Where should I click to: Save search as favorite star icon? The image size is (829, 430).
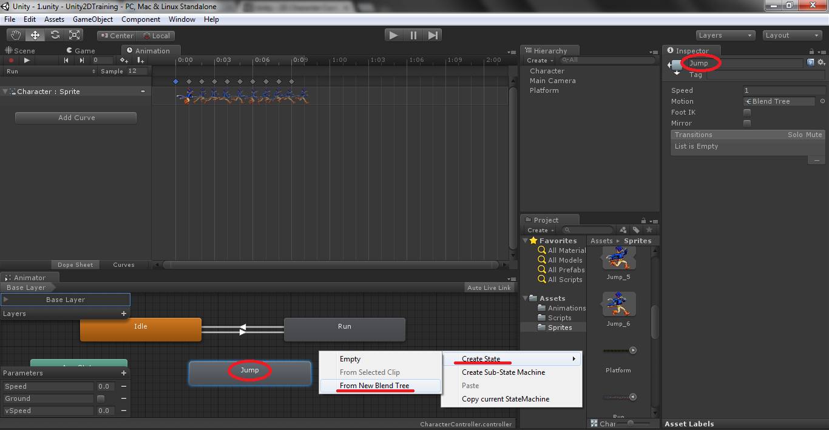point(649,230)
